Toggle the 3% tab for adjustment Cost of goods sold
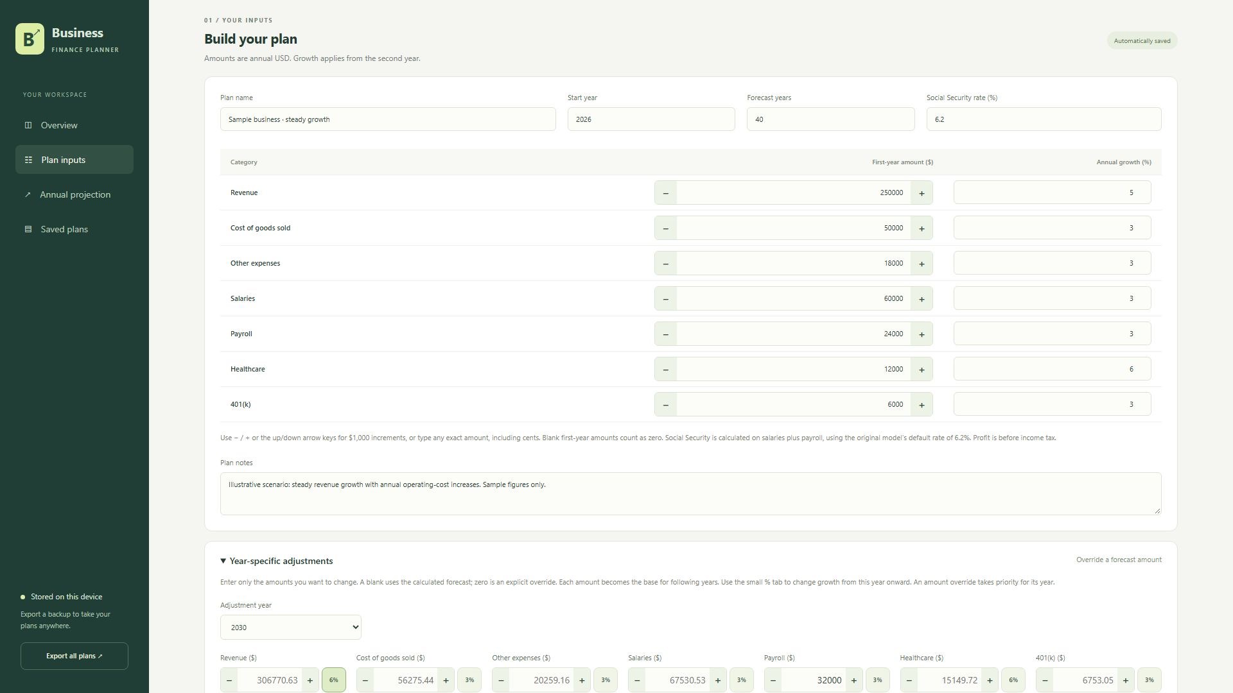The width and height of the screenshot is (1233, 693). pyautogui.click(x=469, y=680)
